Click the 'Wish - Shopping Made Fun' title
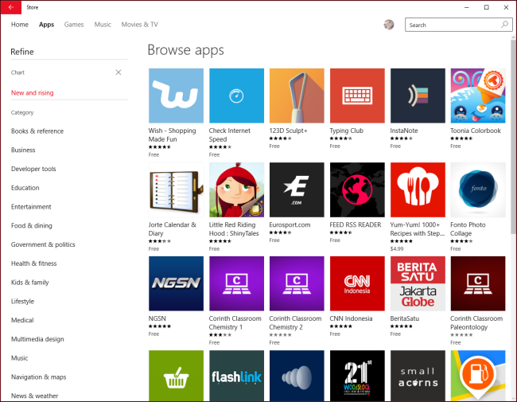Screen dimensions: 517x402 [x=172, y=135]
